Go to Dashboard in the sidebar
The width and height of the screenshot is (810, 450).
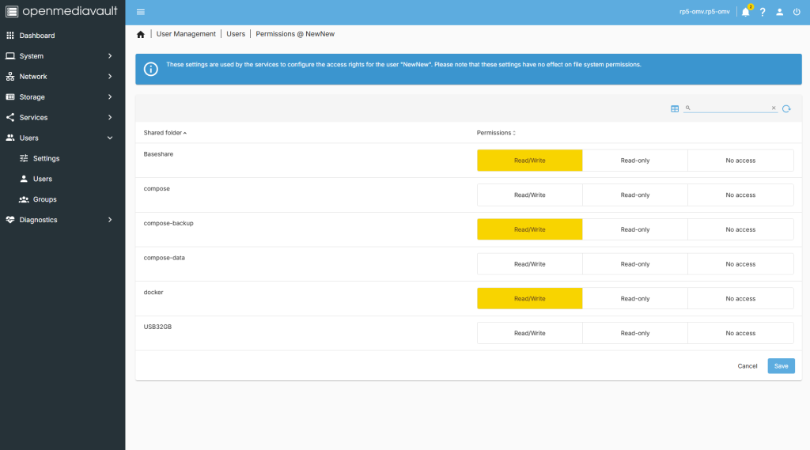(37, 36)
